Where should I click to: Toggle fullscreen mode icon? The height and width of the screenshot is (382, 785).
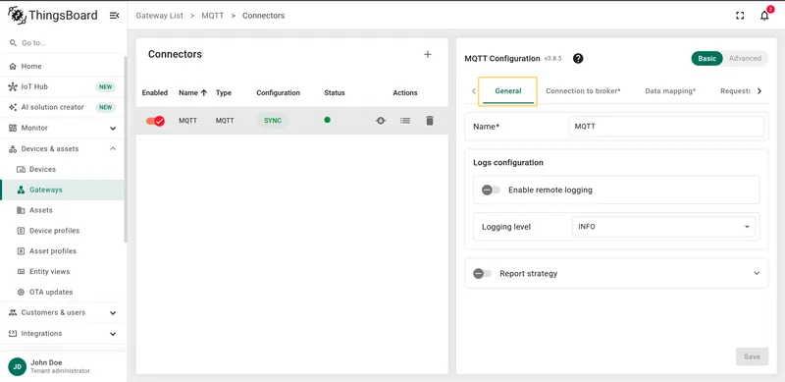tap(740, 16)
